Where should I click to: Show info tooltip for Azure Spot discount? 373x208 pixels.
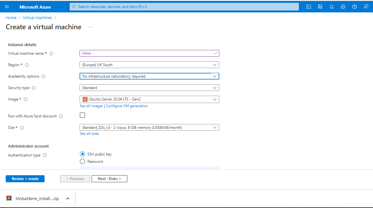[x=61, y=116]
